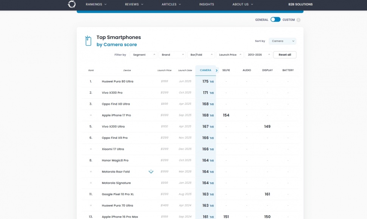Click V6 badge on the Oppo Find X8 Ultra row
The image size is (367, 219).
[x=212, y=104]
